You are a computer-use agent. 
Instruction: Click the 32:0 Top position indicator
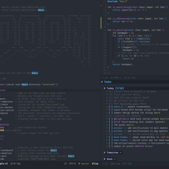pyautogui.click(x=15, y=164)
